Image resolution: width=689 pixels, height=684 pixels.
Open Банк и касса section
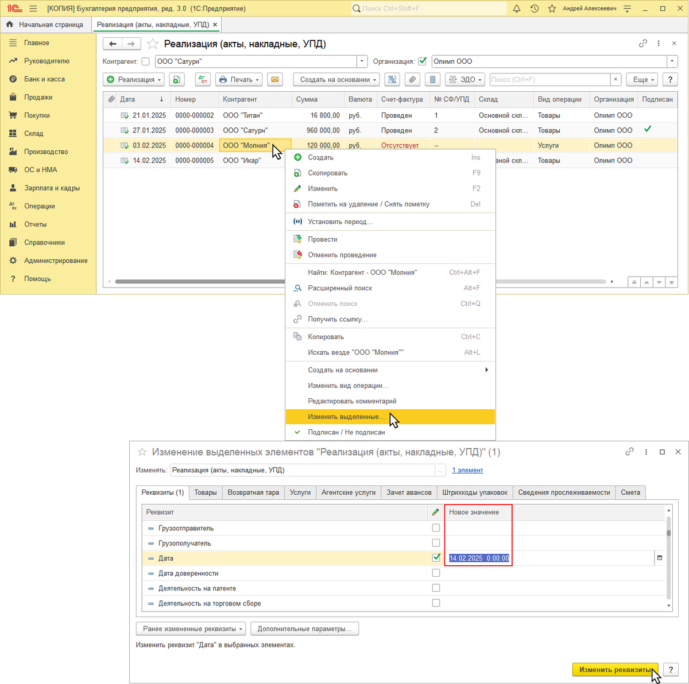(44, 79)
